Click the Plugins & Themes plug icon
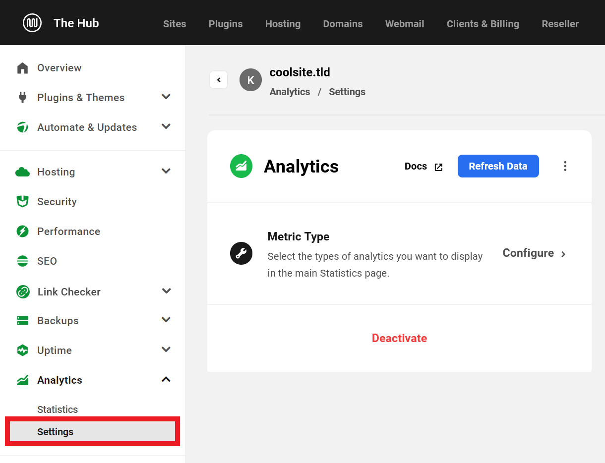The height and width of the screenshot is (463, 605). 22,97
